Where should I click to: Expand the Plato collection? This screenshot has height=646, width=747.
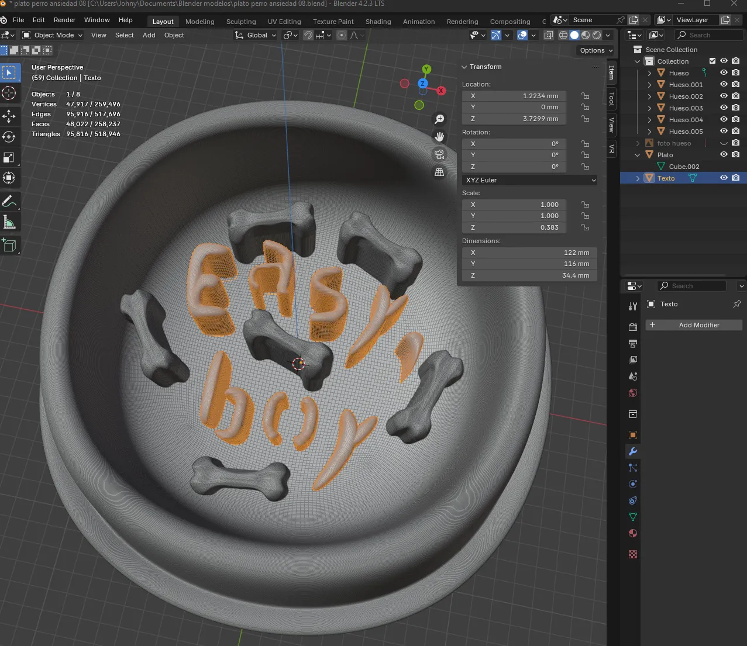(637, 154)
